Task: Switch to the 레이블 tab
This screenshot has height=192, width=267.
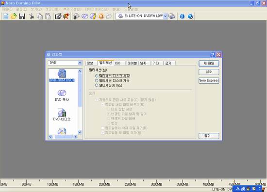Action: [132, 63]
